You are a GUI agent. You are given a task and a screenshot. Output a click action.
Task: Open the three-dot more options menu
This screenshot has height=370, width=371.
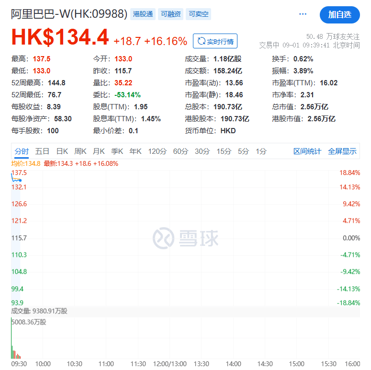click(303, 14)
